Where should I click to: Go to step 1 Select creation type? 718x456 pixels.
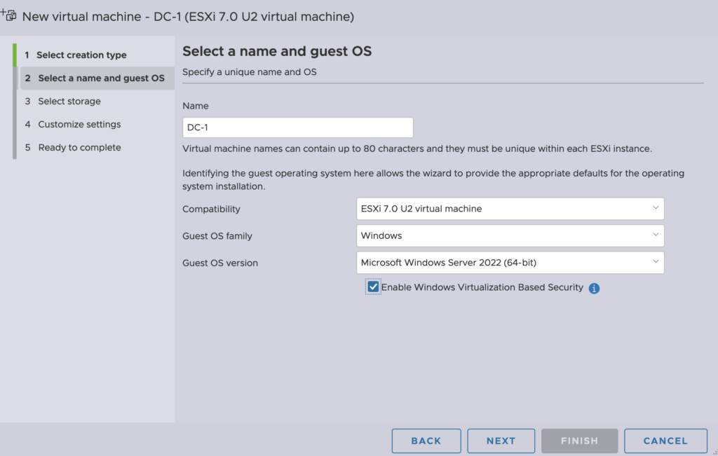tap(81, 55)
